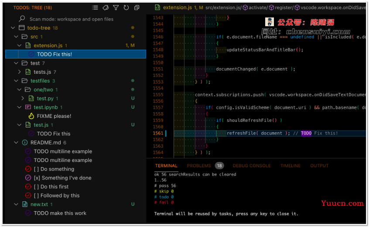Click circle beside TODO Fix this under test.js
The width and height of the screenshot is (369, 227).
click(x=31, y=134)
